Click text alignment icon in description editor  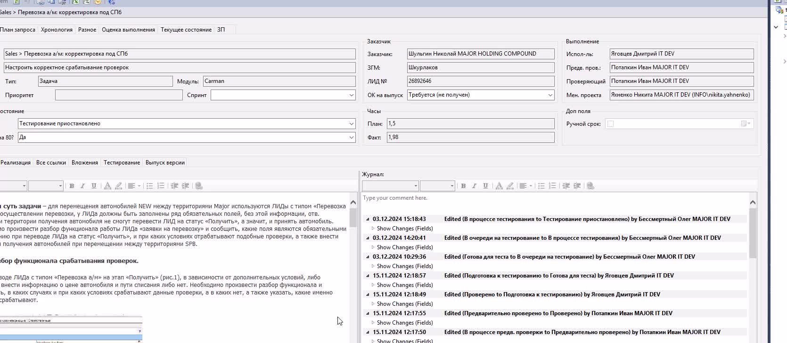(x=132, y=186)
